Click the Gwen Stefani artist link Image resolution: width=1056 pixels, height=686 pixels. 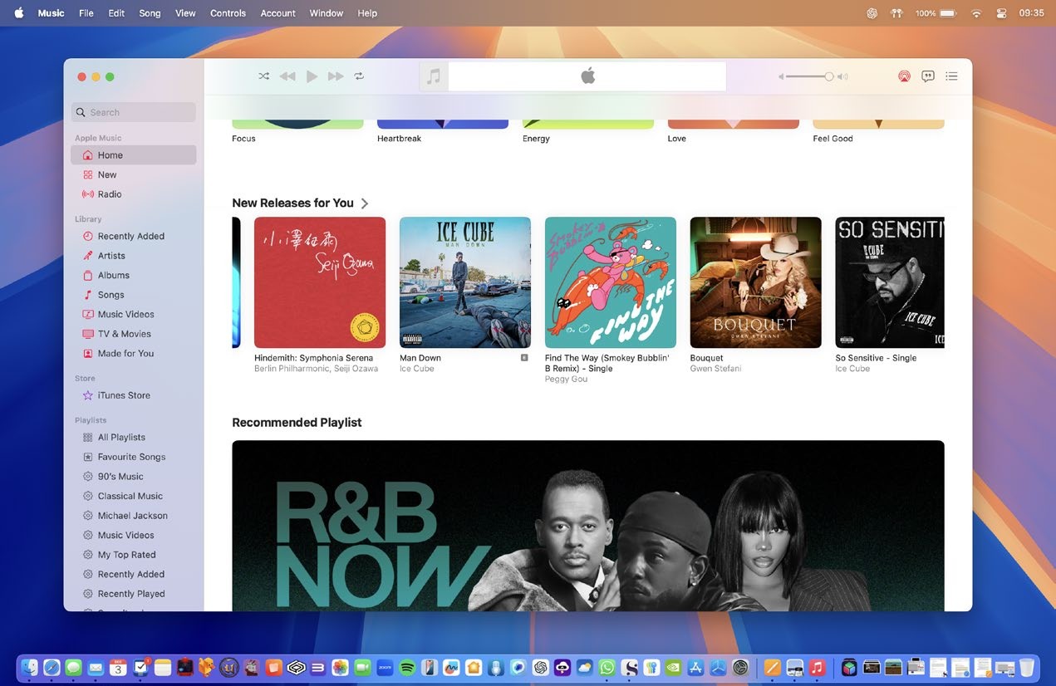pos(715,369)
